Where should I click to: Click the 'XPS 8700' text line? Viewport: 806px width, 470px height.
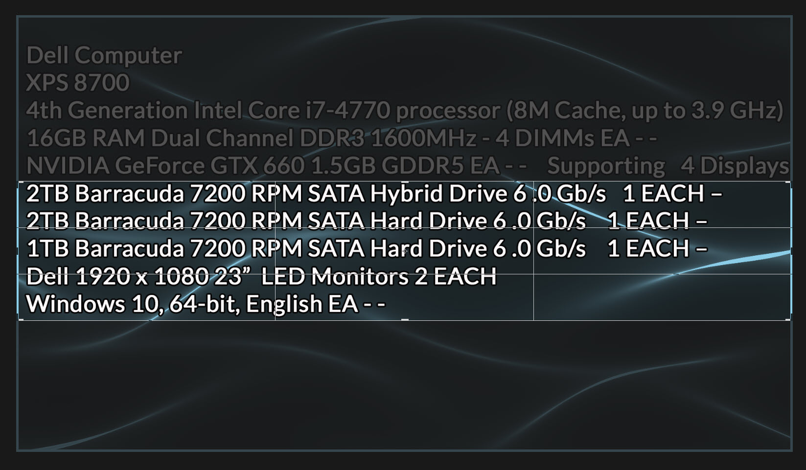point(78,82)
